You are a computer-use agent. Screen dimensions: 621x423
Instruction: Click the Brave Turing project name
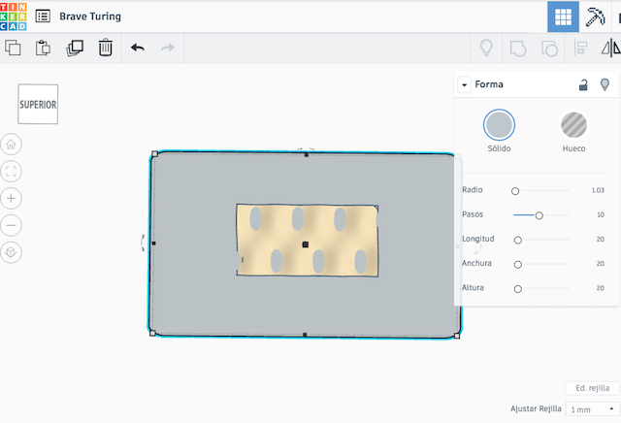pyautogui.click(x=90, y=16)
